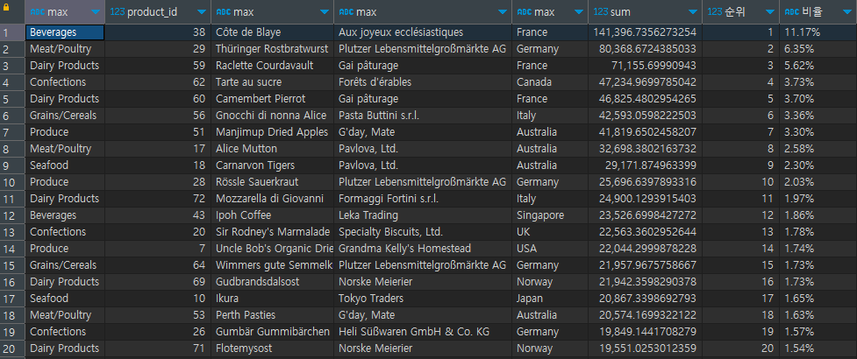
Task: Select the Tarte au sucre cell
Action: pos(272,82)
